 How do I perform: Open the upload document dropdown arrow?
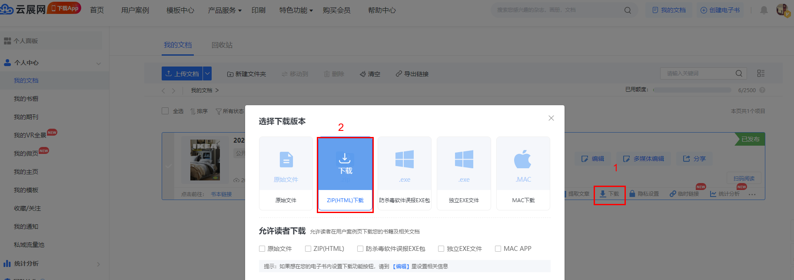(207, 74)
